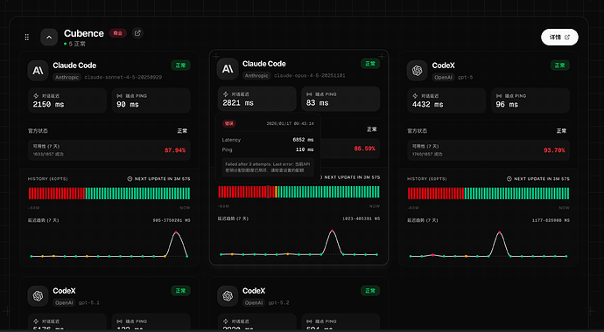604x332 pixels.
Task: Click the 93.70% availability value
Action: point(554,150)
